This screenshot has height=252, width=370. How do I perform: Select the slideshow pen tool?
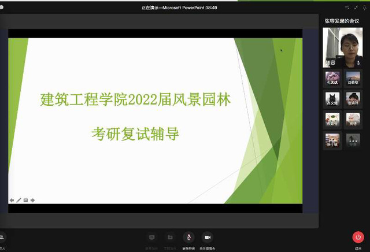tap(18, 200)
